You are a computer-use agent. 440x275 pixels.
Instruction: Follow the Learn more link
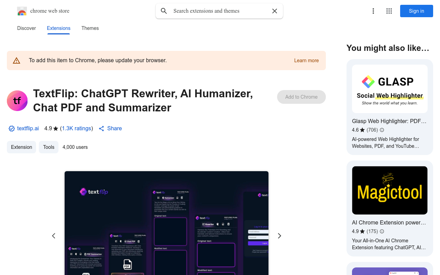click(306, 60)
